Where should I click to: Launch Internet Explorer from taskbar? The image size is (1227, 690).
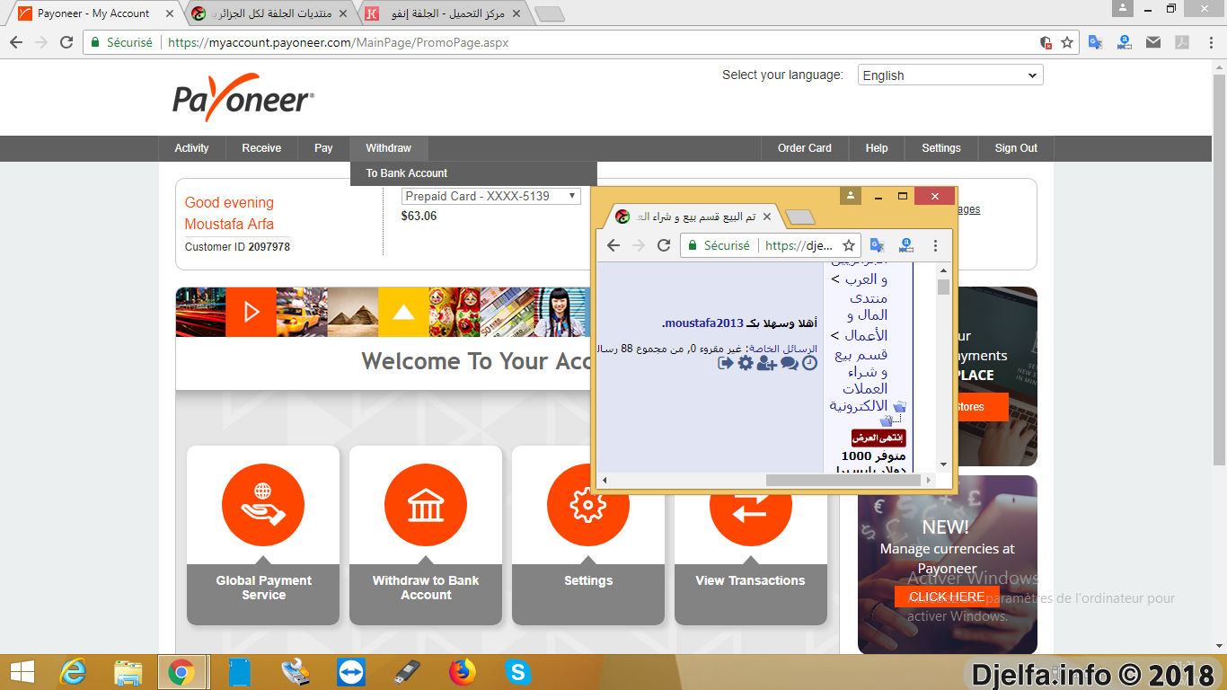73,672
